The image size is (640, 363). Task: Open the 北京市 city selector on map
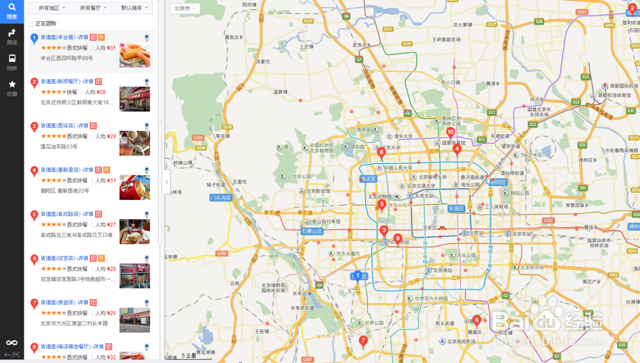pyautogui.click(x=184, y=8)
